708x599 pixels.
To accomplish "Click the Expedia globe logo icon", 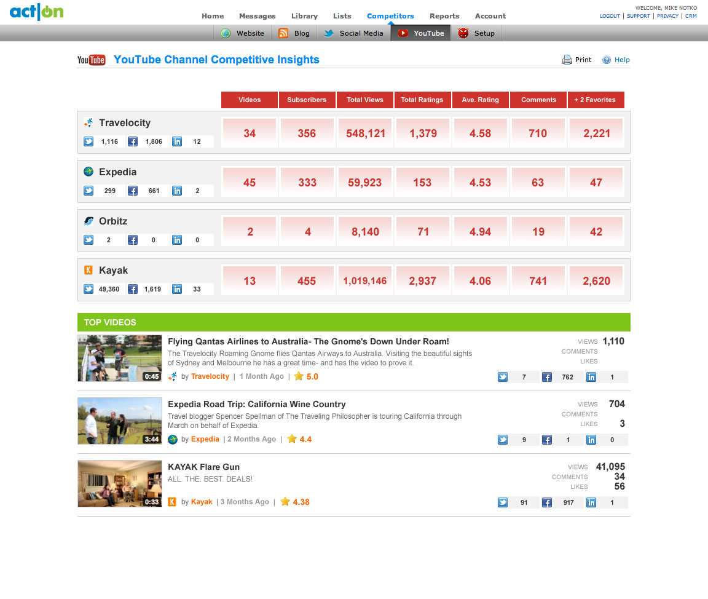I will tap(88, 172).
